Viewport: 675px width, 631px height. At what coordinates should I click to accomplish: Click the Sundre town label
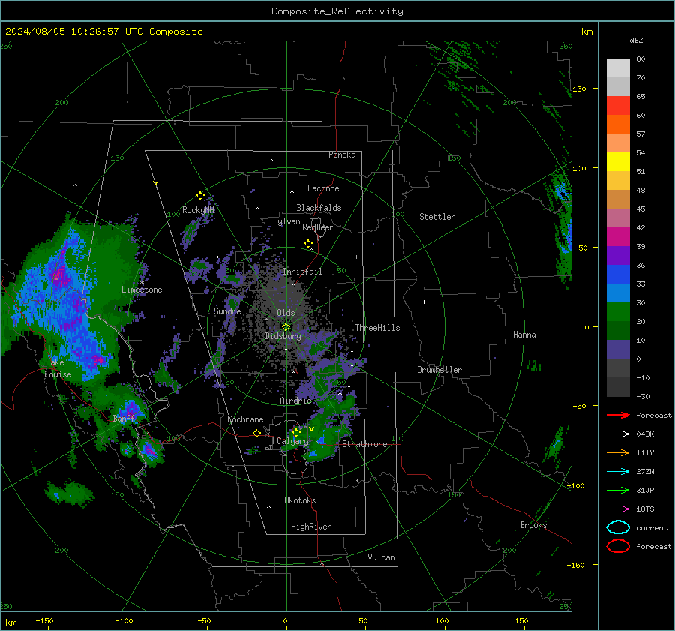pos(227,311)
